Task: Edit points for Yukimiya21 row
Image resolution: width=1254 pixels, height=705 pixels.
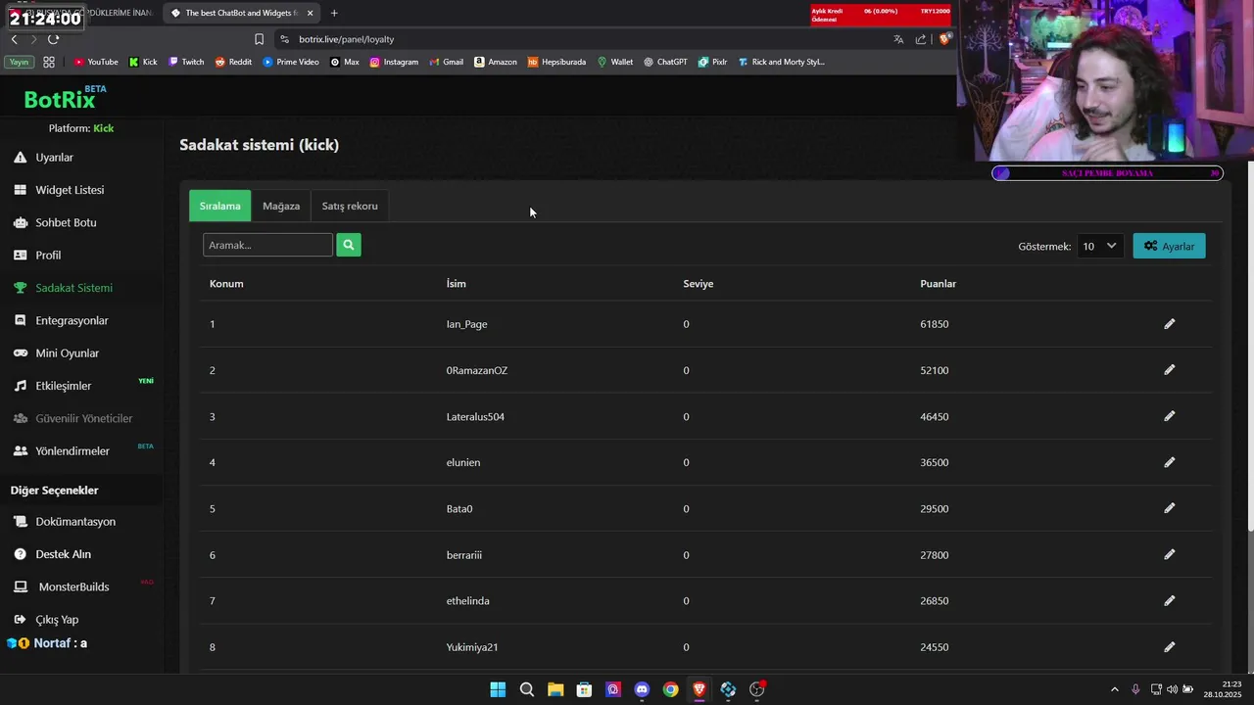Action: pos(1169,647)
